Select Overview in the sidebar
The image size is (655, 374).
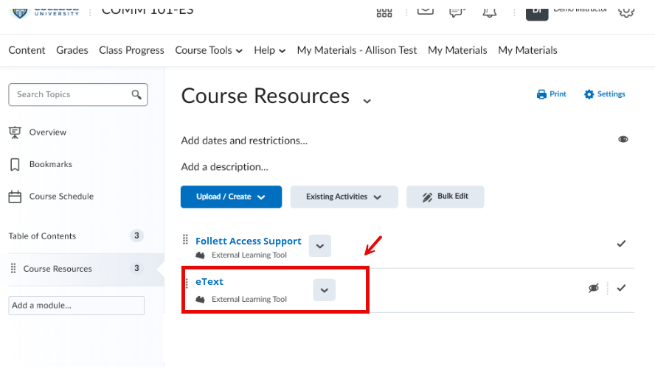point(48,133)
